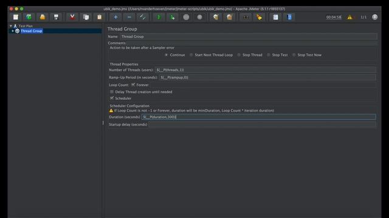Click the Number of Threads field
The image size is (389, 218).
click(x=265, y=70)
